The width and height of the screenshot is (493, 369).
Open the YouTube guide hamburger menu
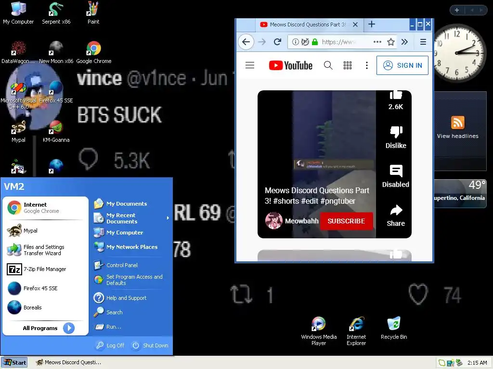250,65
